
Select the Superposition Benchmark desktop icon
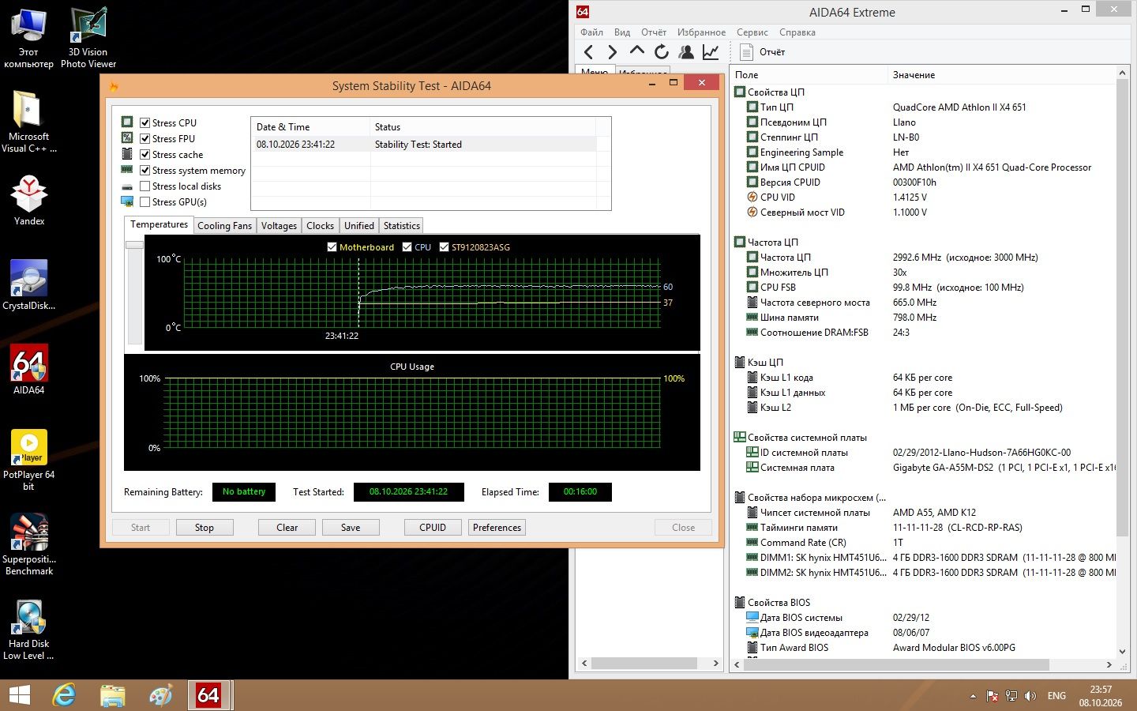point(29,545)
